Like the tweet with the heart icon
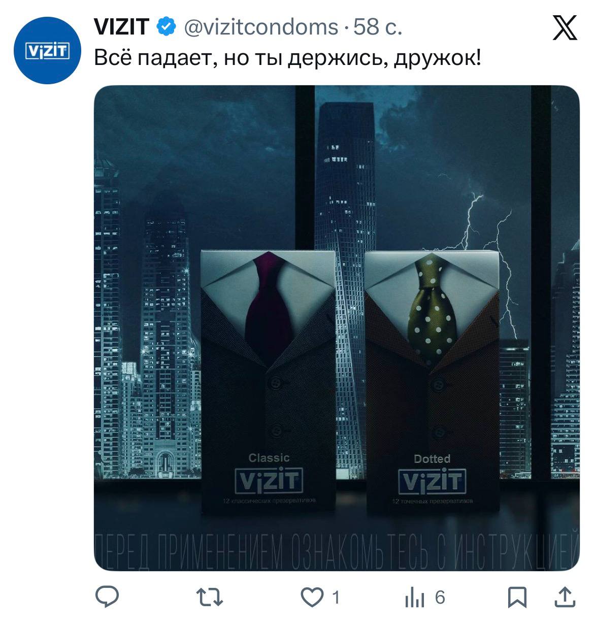The height and width of the screenshot is (629, 594). tap(312, 597)
